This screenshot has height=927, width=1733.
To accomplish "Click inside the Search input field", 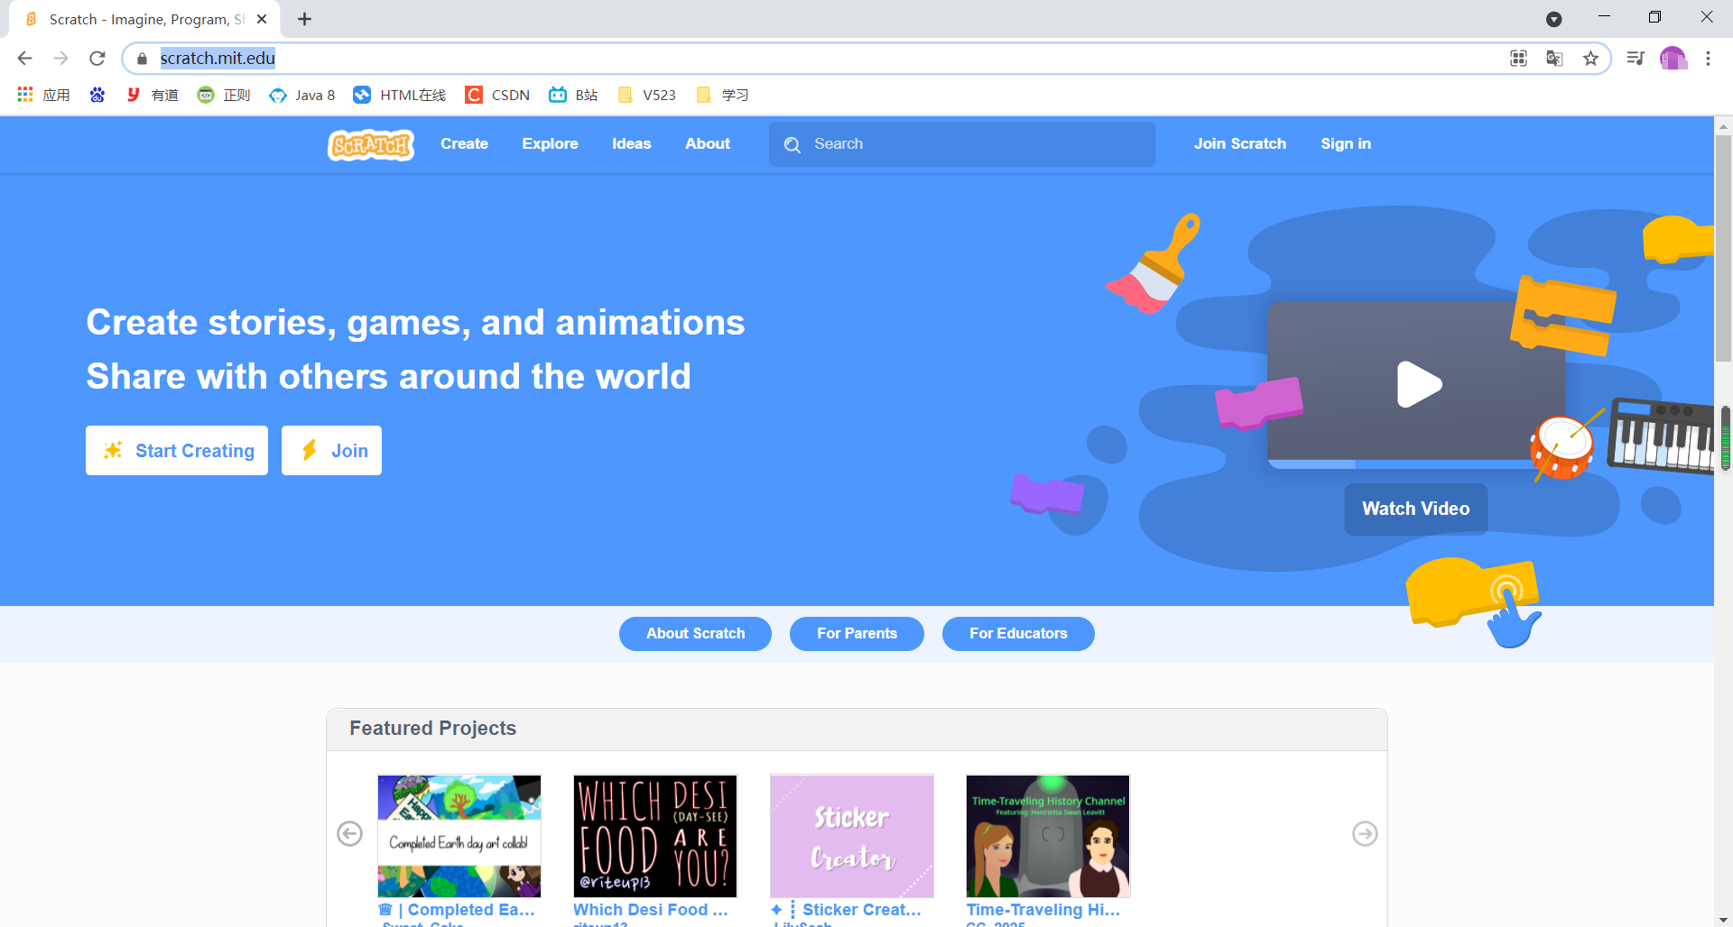I will click(x=961, y=144).
